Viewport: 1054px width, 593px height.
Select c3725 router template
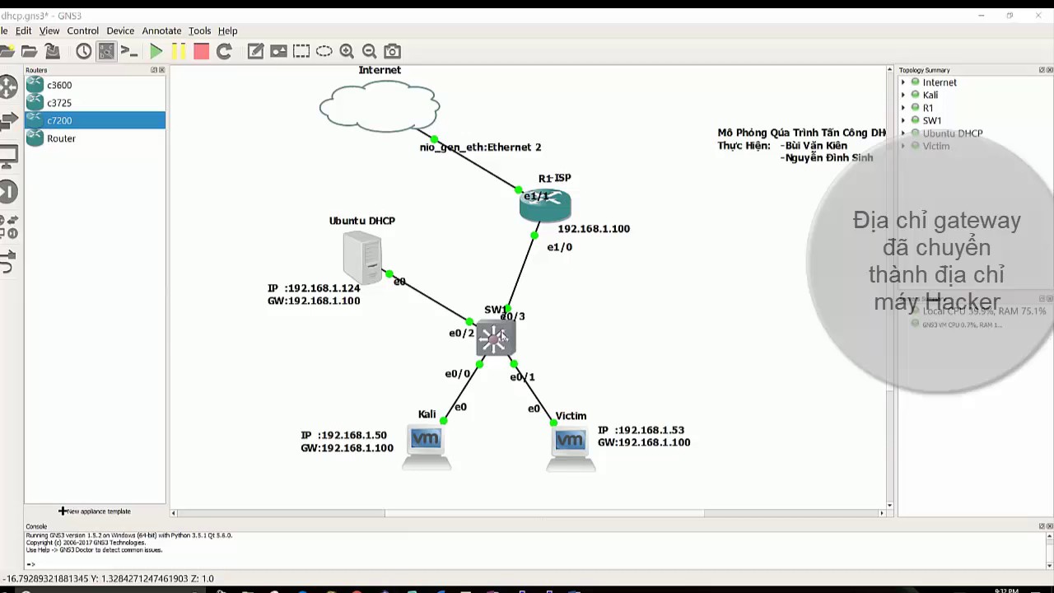click(x=95, y=103)
